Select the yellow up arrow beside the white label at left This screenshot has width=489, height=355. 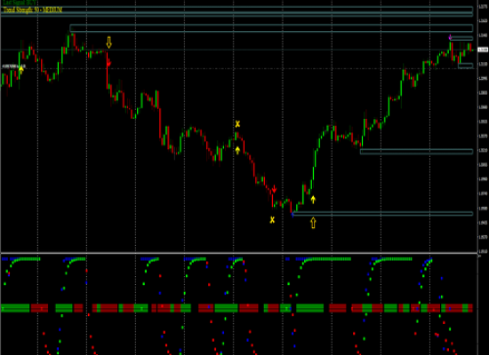tap(21, 70)
